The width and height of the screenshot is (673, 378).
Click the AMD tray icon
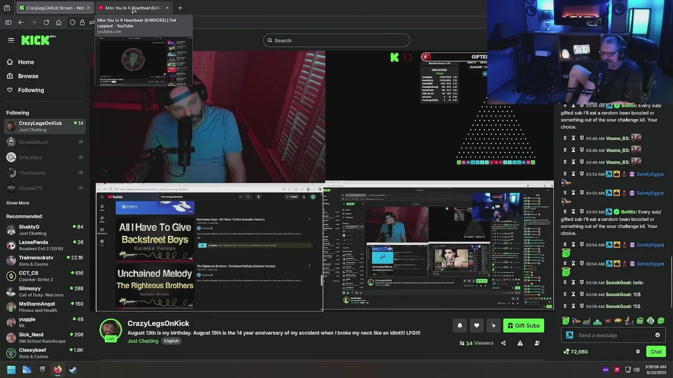pyautogui.click(x=617, y=370)
